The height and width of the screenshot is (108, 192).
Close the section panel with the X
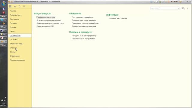[187, 8]
